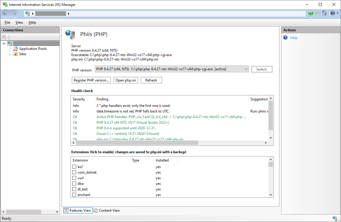Click the refresh page toolbar icon
Screen dimensions: 341x222
311,13
